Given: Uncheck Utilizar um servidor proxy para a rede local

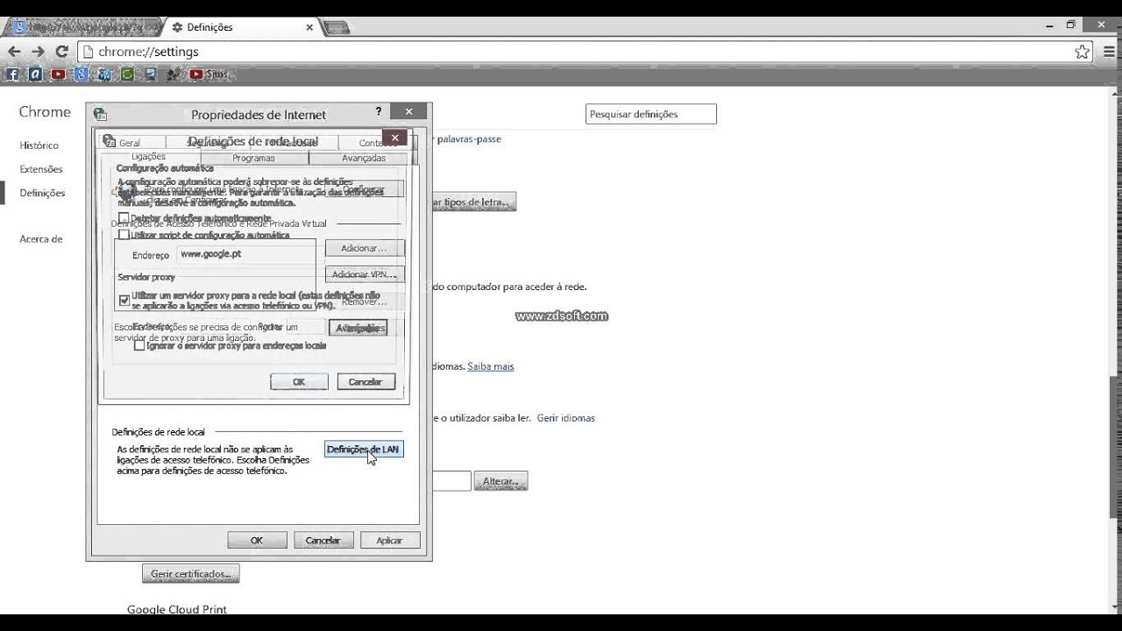Looking at the screenshot, I should coord(124,301).
